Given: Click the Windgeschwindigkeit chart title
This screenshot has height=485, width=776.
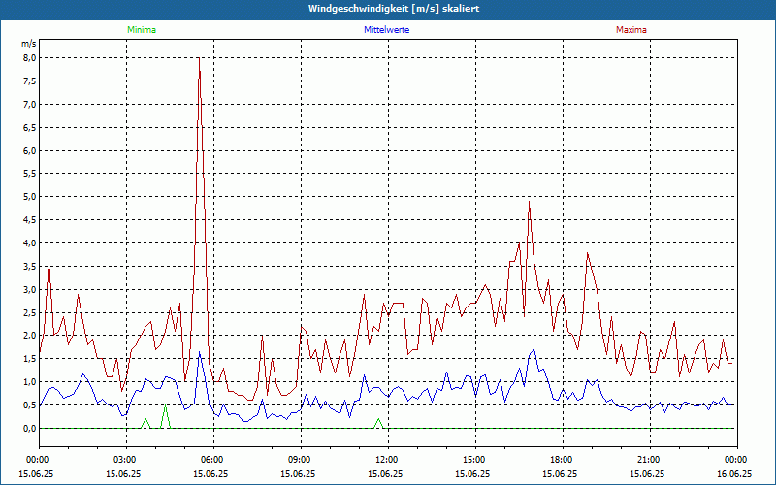Looking at the screenshot, I should (388, 9).
